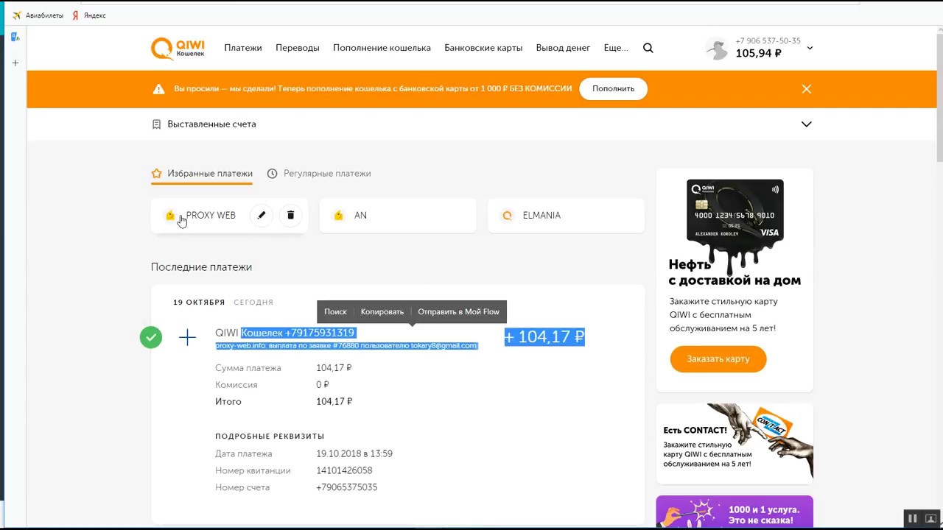Switch to the Избранные платежи tab
943x530 pixels.
coord(202,174)
